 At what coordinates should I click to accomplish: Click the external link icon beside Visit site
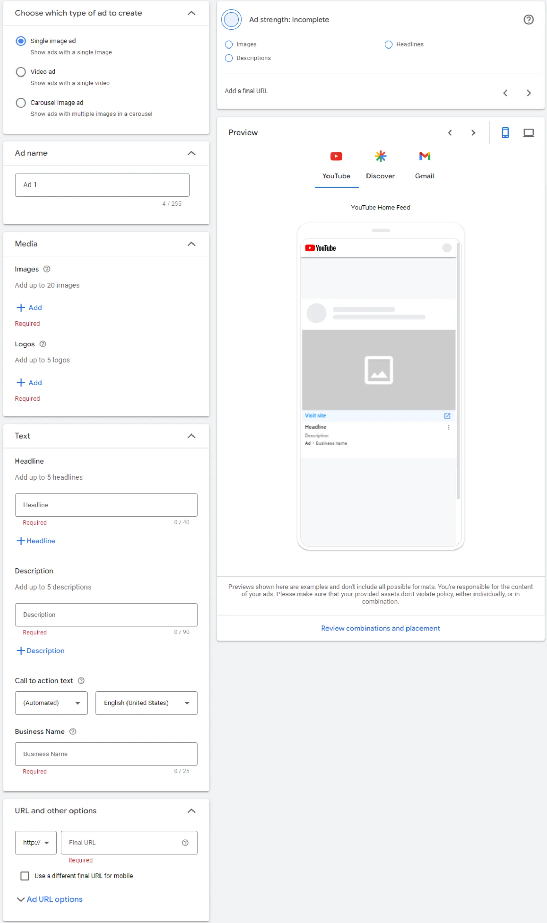pyautogui.click(x=447, y=416)
